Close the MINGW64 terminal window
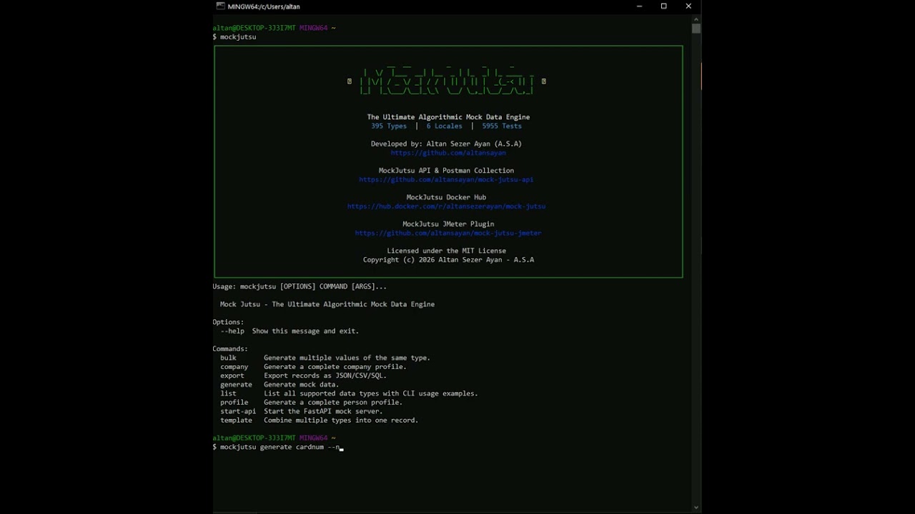915x514 pixels. point(688,6)
